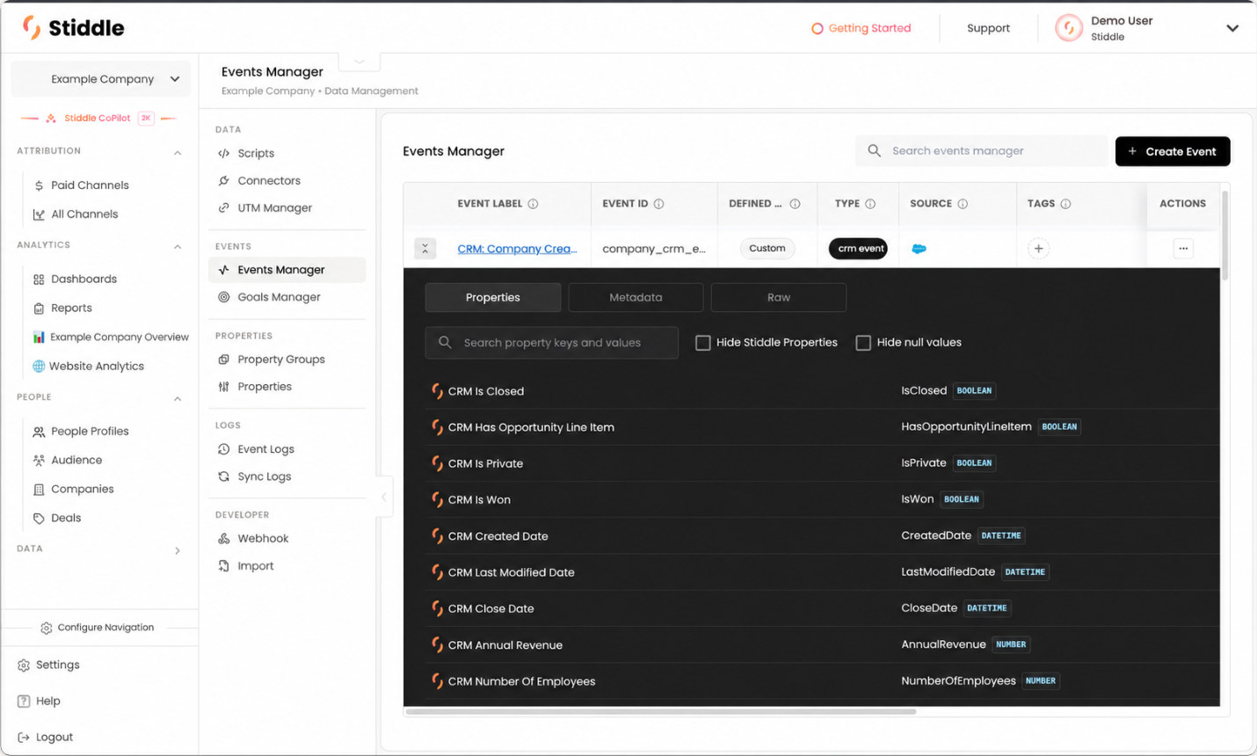The image size is (1257, 756).
Task: Open Events Manager in the submenu
Action: (287, 270)
